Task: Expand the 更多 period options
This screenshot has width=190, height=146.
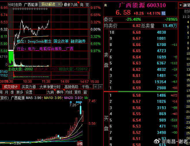Action: pyautogui.click(x=20, y=92)
